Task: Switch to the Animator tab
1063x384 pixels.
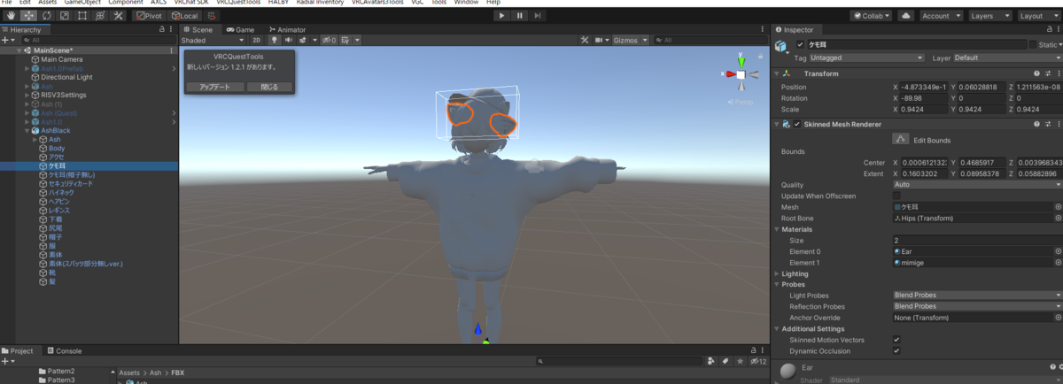Action: coord(287,29)
